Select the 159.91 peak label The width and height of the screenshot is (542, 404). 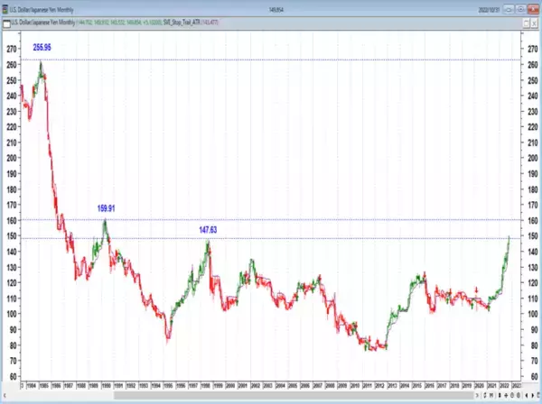point(107,209)
